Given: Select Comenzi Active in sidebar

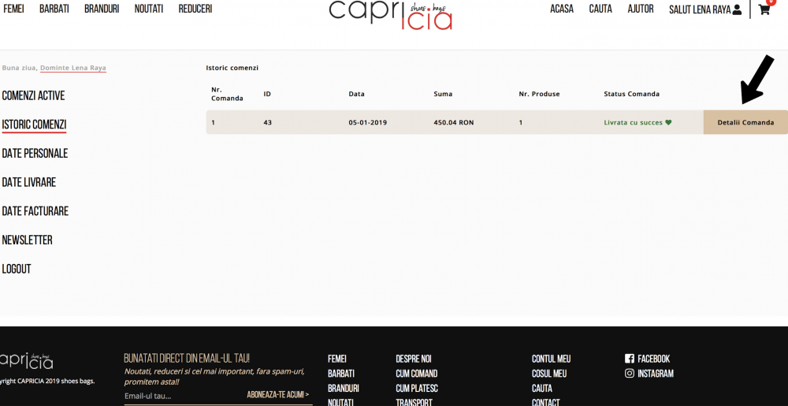Looking at the screenshot, I should (33, 95).
